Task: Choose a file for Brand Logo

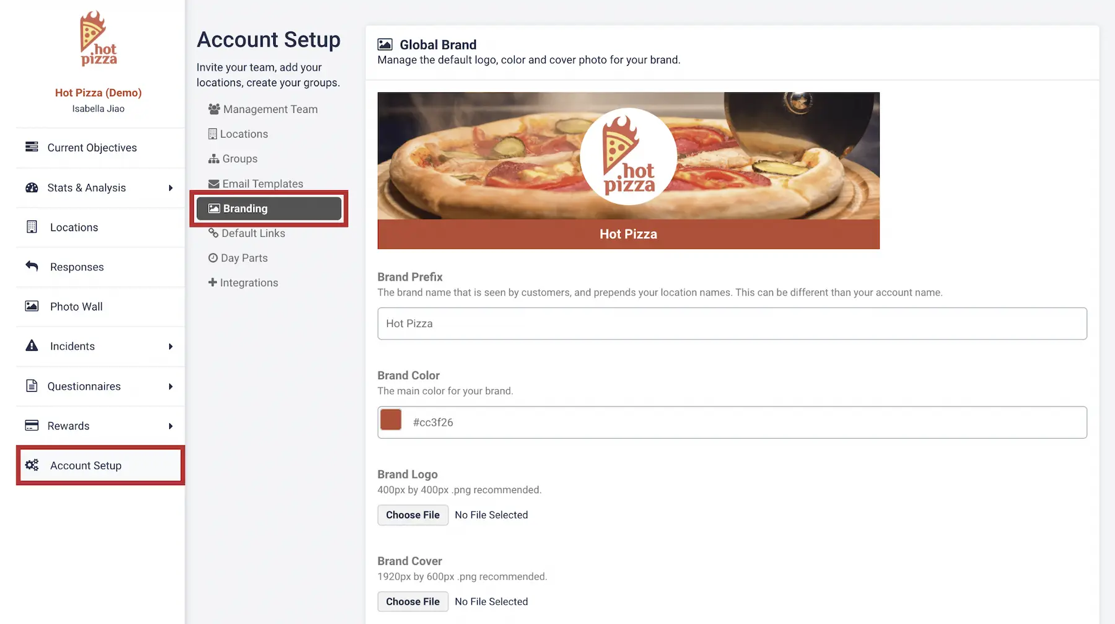Action: [413, 515]
